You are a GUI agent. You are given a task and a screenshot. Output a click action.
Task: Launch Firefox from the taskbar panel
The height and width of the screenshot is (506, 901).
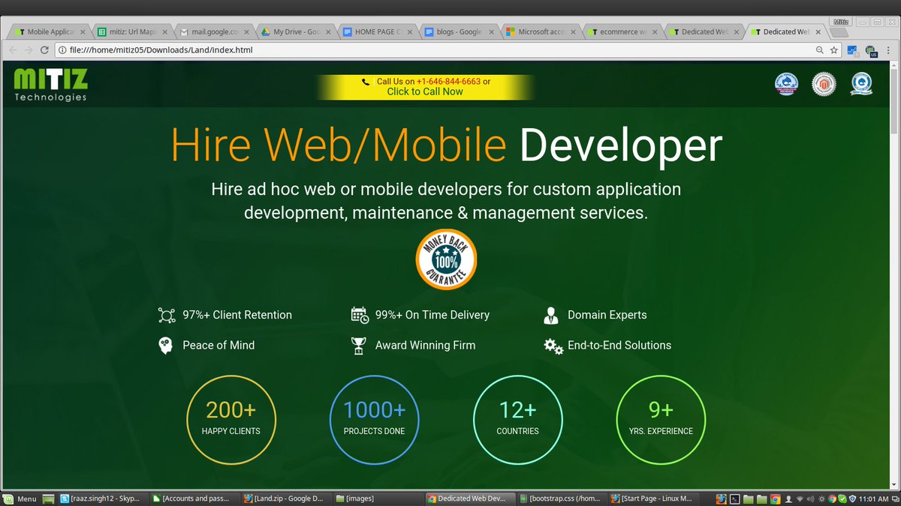(721, 499)
